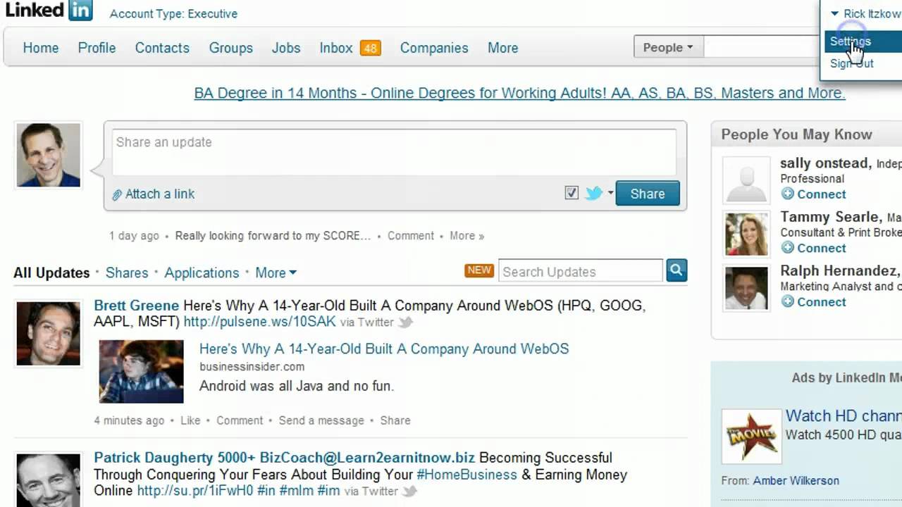Click the Twitter icon after Patrick Daugherty's post

[x=409, y=492]
